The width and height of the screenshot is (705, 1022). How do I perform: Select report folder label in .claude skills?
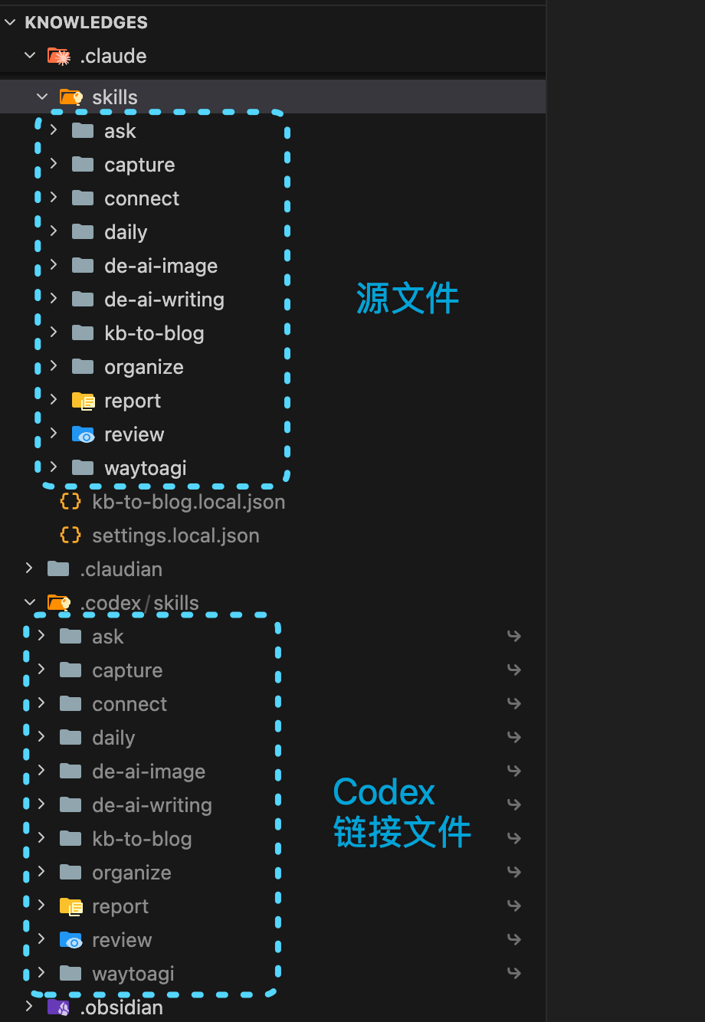pyautogui.click(x=133, y=401)
